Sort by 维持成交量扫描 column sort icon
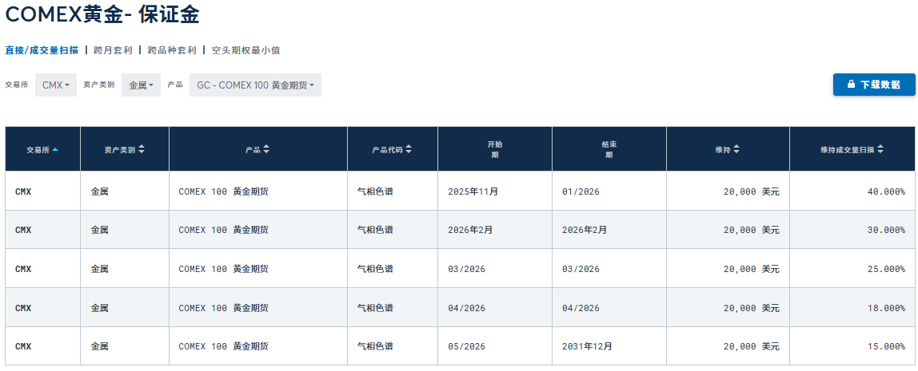 (880, 149)
